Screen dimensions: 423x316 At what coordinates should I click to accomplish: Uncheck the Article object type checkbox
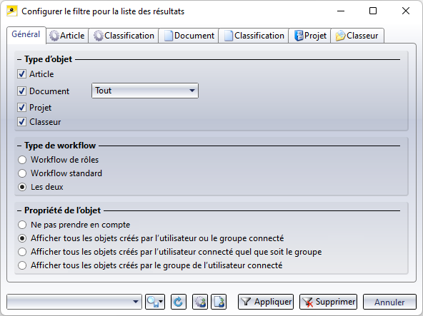pyautogui.click(x=21, y=74)
